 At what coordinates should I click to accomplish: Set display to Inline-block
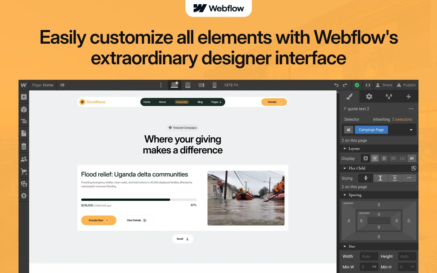pyautogui.click(x=393, y=158)
